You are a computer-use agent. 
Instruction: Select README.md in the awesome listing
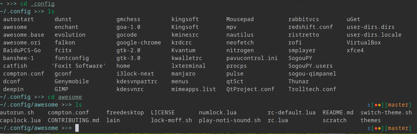click(338, 113)
